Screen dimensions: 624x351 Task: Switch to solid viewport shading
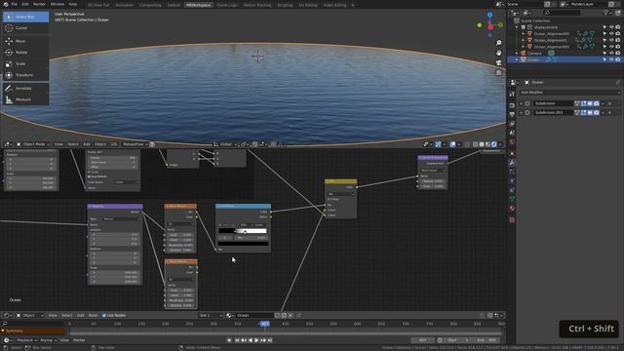[482, 144]
